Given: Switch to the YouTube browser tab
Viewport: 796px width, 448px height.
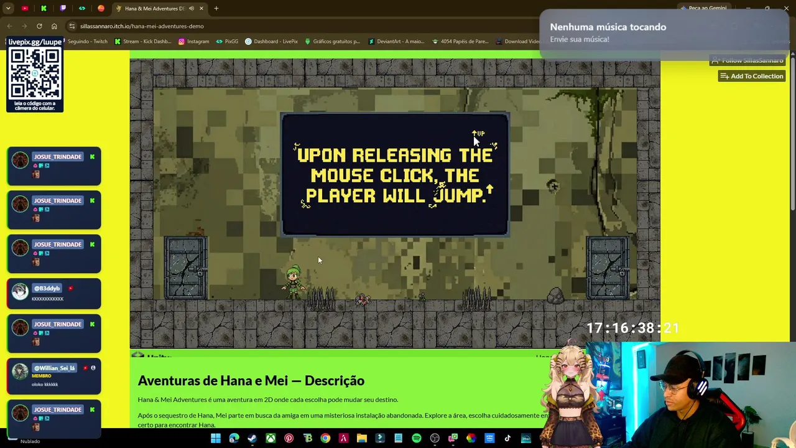Looking at the screenshot, I should 25,9.
